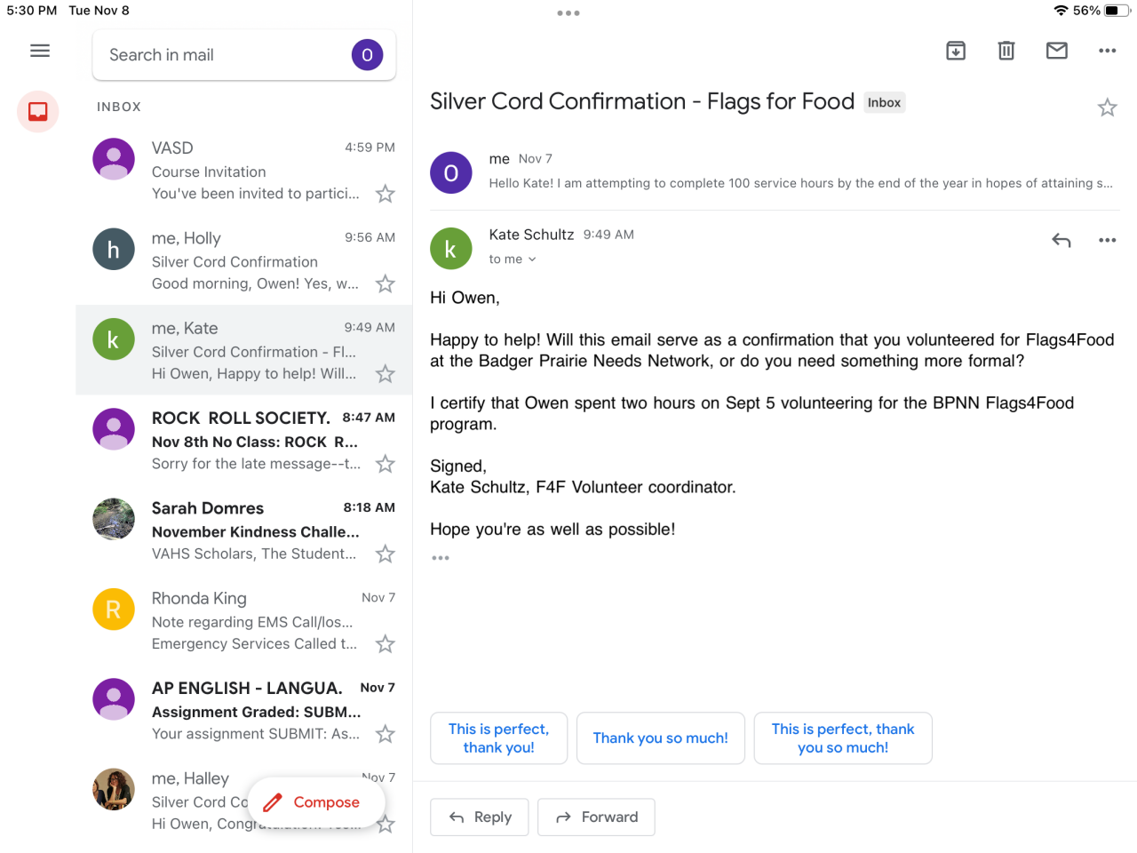Open Kate Schultz message overflow menu

coord(1107,240)
